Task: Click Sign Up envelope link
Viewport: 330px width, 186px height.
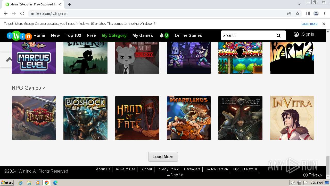Action: pos(175,174)
